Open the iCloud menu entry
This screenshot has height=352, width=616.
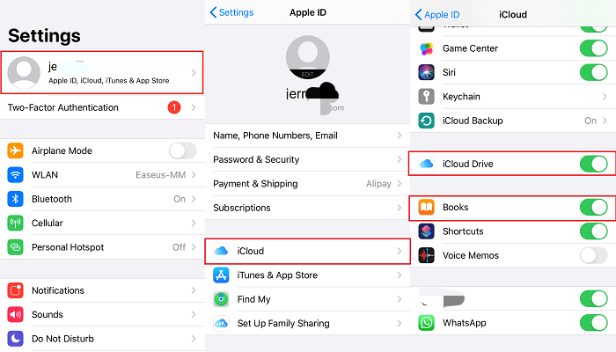[306, 251]
